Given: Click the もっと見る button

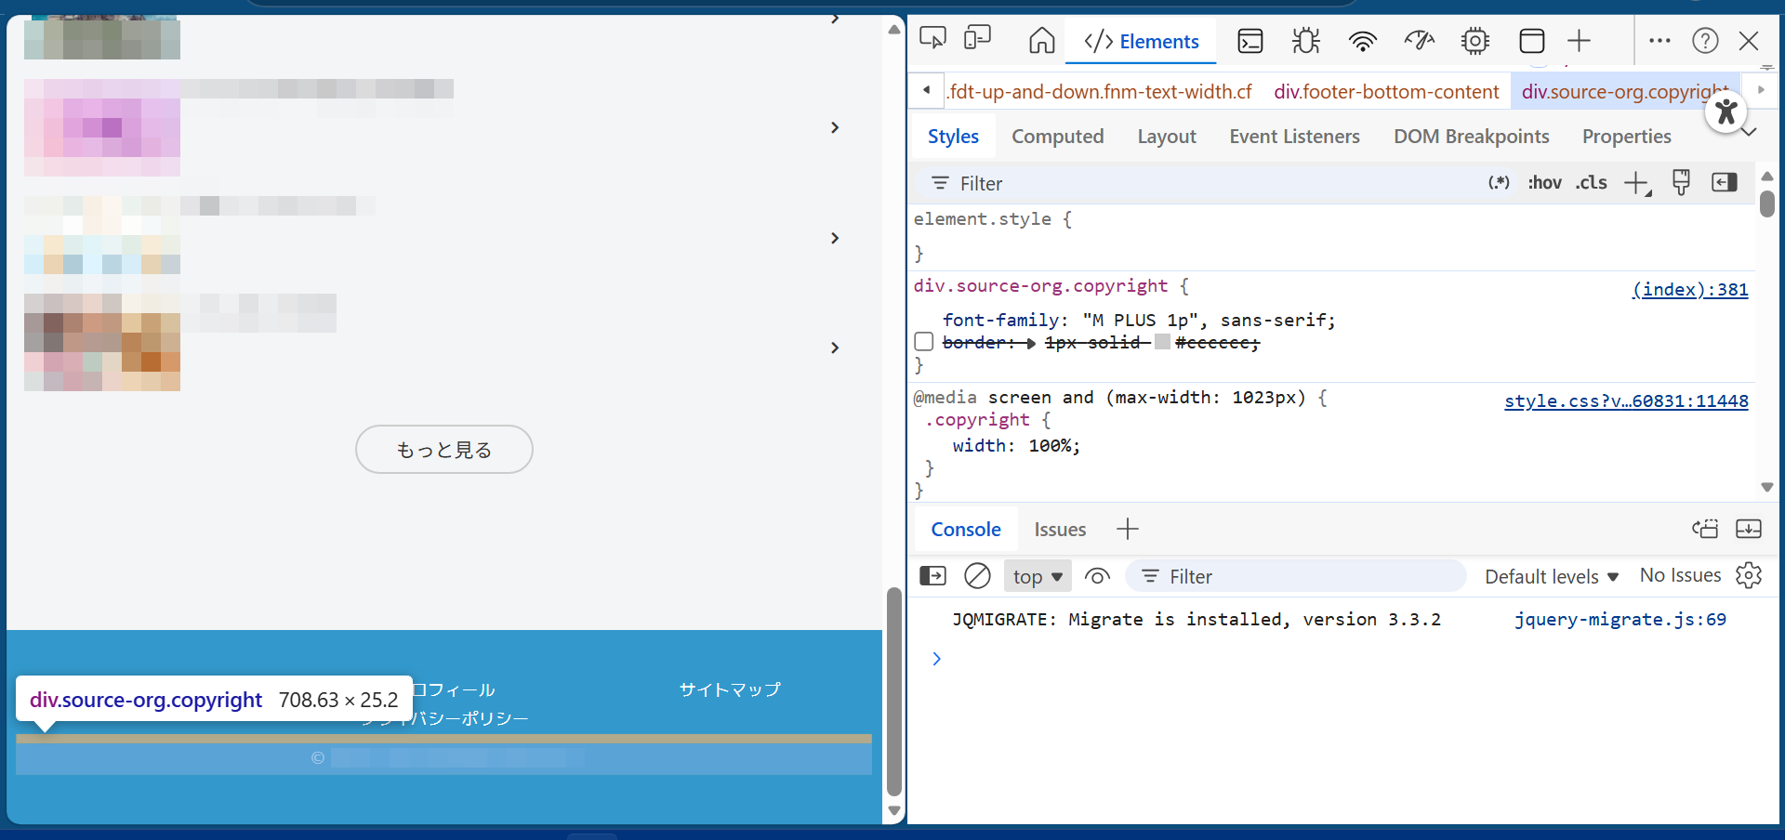Looking at the screenshot, I should pos(444,450).
